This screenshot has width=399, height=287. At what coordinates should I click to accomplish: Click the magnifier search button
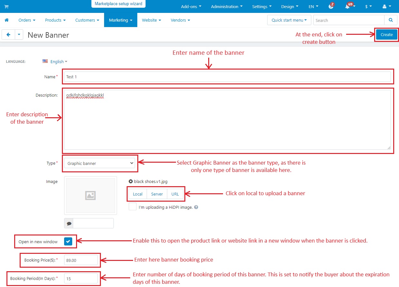pyautogui.click(x=391, y=20)
